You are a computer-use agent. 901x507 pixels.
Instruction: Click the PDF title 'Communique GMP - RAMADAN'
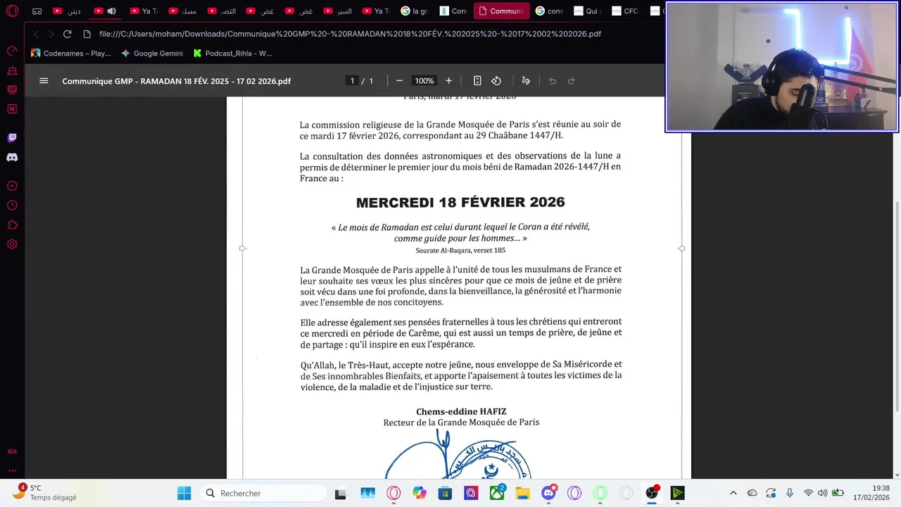coord(176,81)
